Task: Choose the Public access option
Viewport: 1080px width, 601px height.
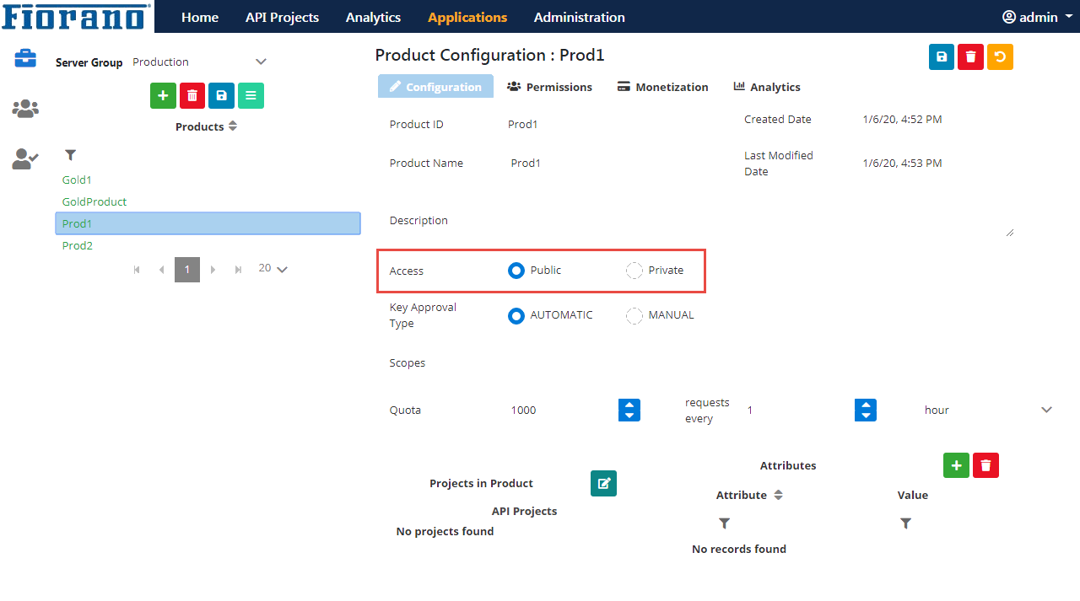Action: click(516, 271)
